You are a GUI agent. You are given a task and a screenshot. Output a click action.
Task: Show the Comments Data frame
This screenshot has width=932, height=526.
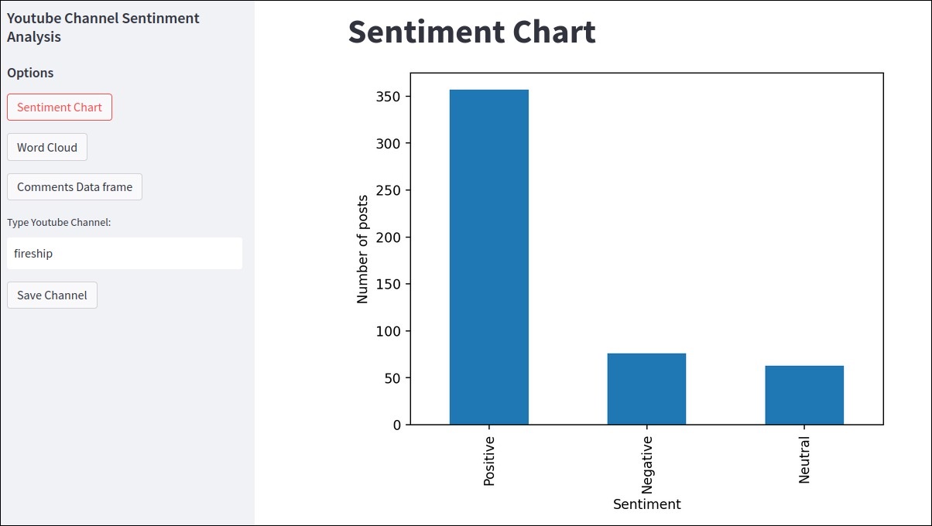(x=74, y=187)
